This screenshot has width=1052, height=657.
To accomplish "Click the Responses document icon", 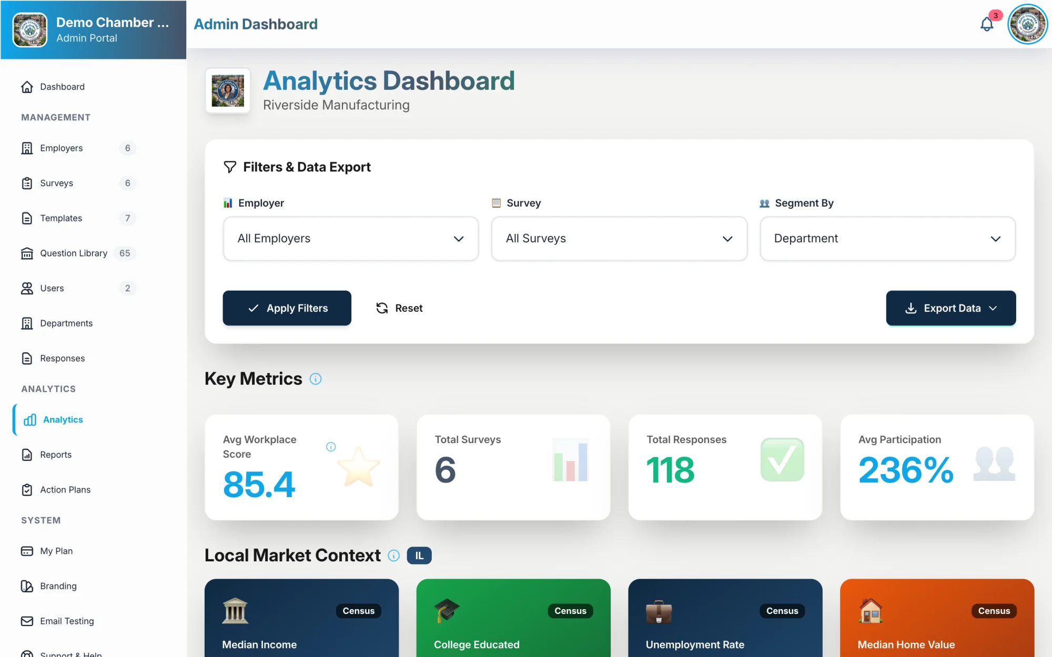I will click(27, 358).
